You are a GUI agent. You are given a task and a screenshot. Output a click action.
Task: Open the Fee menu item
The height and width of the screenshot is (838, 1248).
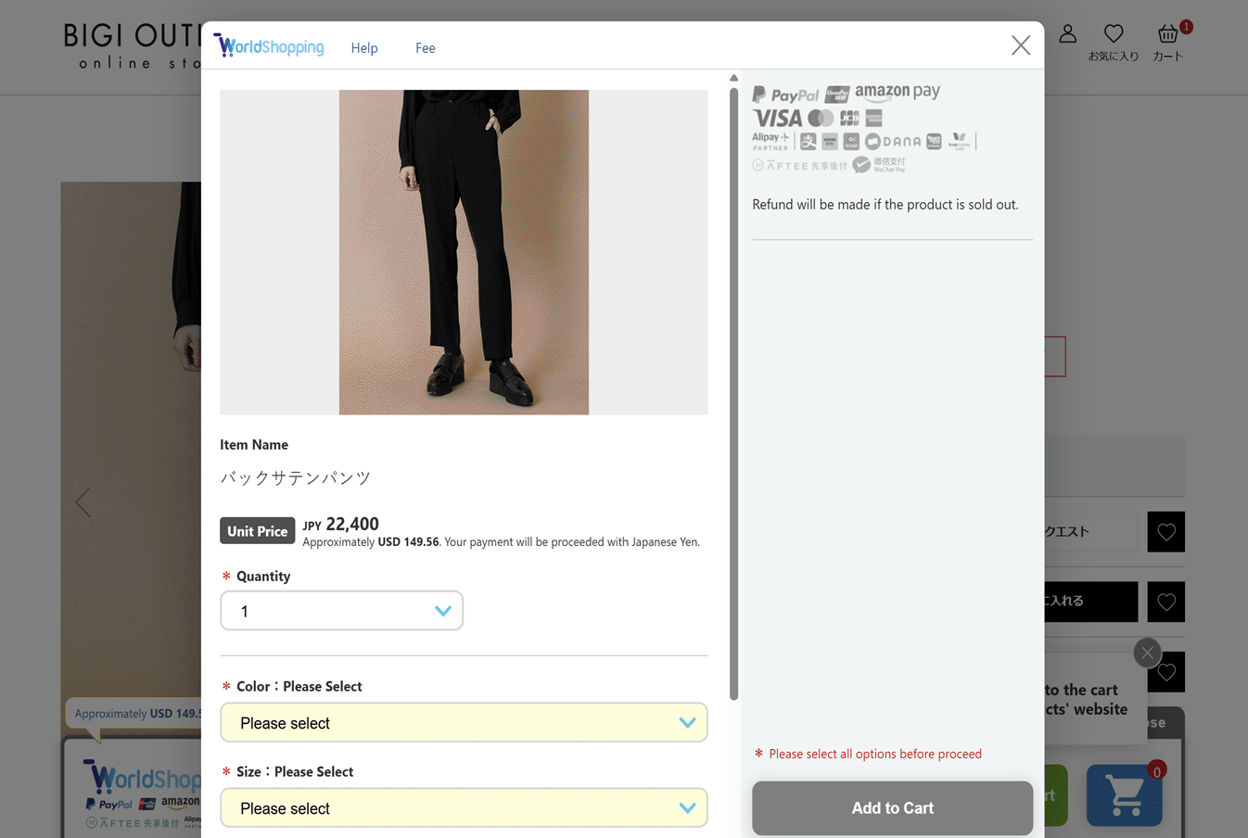[426, 48]
